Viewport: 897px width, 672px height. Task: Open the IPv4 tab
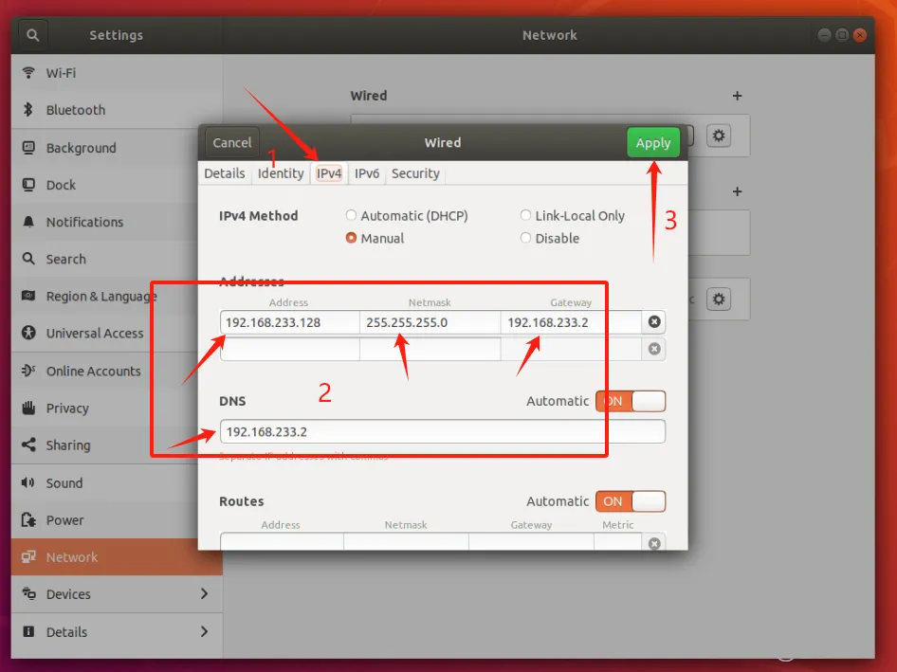click(329, 173)
